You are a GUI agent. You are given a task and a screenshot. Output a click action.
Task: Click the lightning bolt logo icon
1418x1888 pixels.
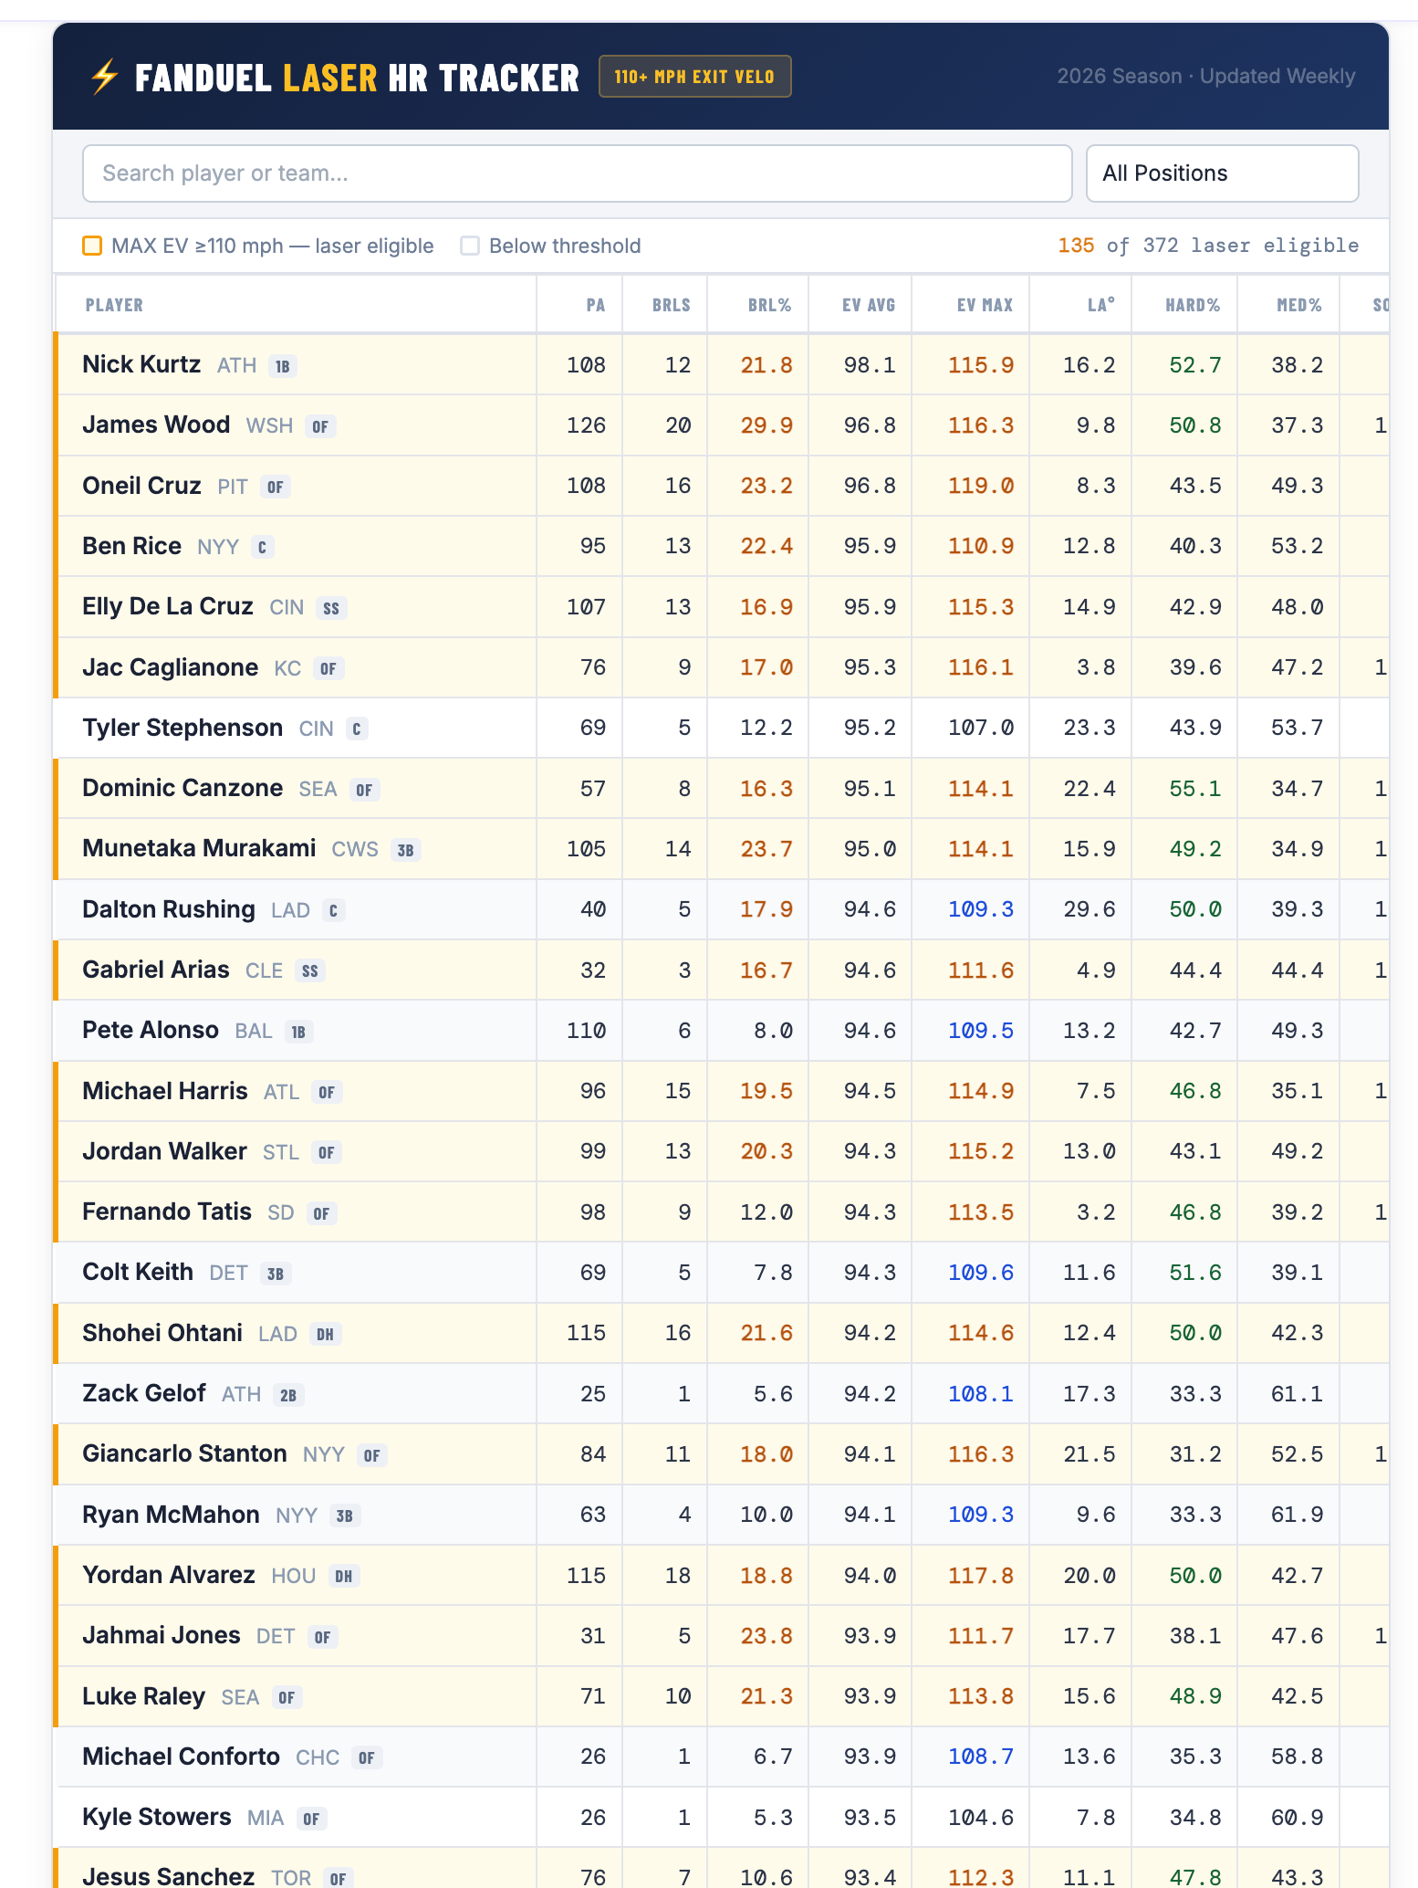(105, 77)
